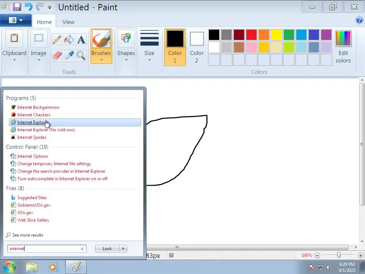Click See more results link

(x=28, y=235)
